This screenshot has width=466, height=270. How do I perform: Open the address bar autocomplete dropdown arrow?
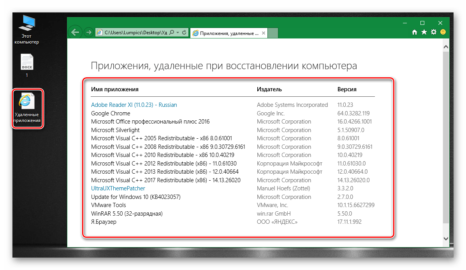tap(178, 32)
